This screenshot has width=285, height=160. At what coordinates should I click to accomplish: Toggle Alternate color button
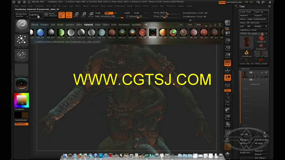[x=21, y=124]
